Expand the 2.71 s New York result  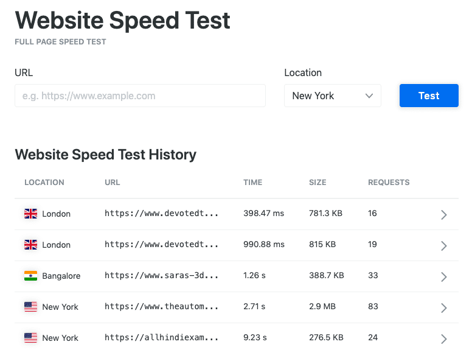click(x=443, y=307)
